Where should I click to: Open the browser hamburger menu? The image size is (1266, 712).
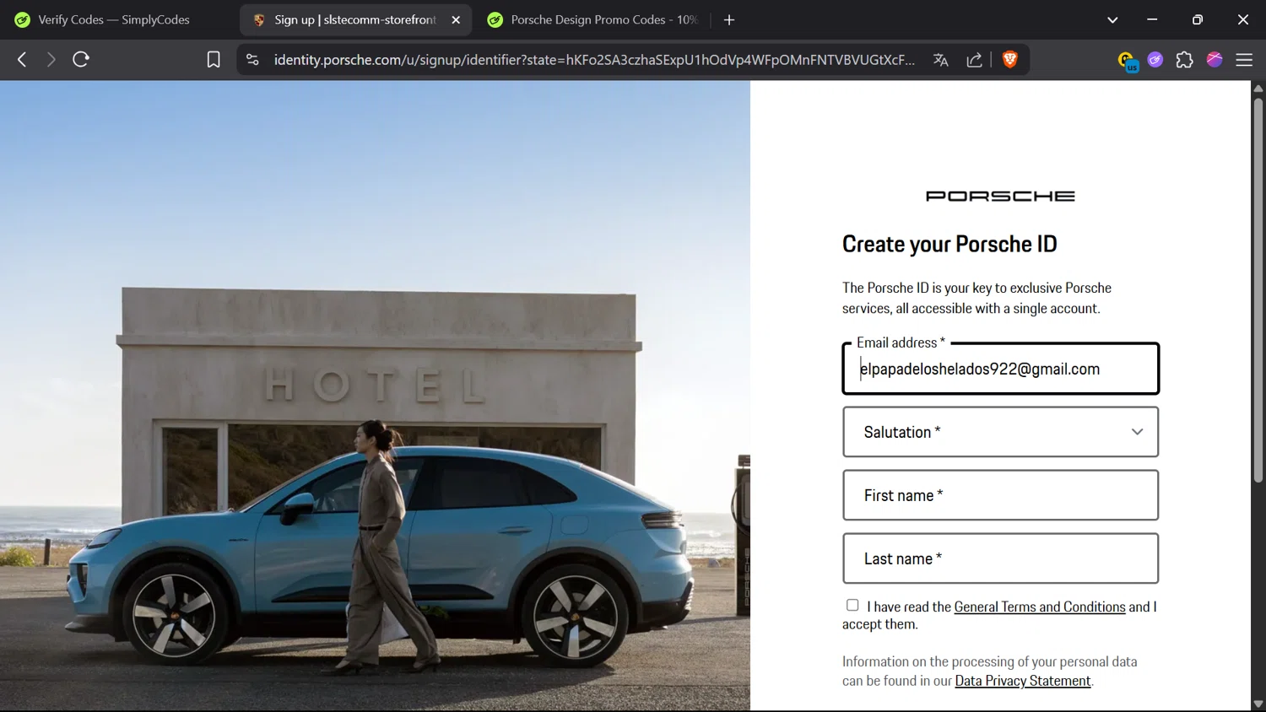1244,60
